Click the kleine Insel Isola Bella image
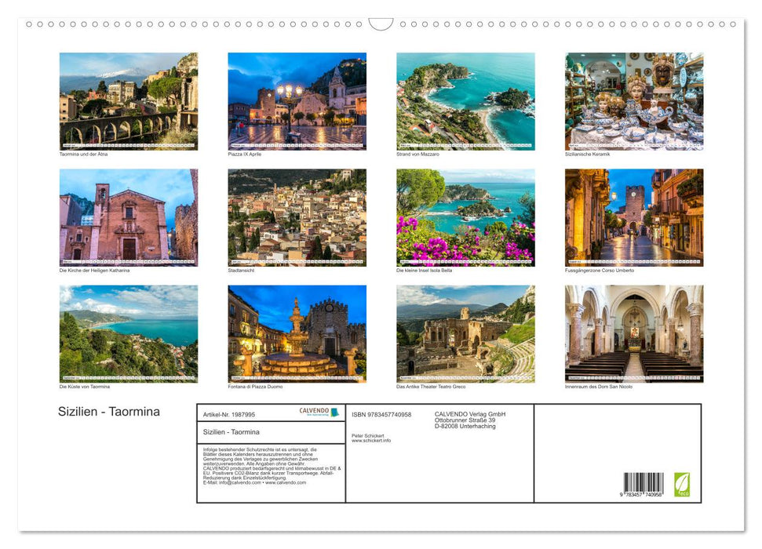 465,217
